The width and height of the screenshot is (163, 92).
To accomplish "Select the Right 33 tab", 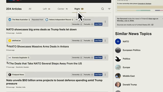I will (x=79, y=9).
